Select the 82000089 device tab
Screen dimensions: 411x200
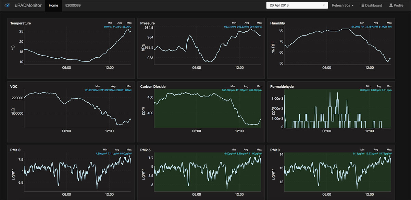click(73, 5)
